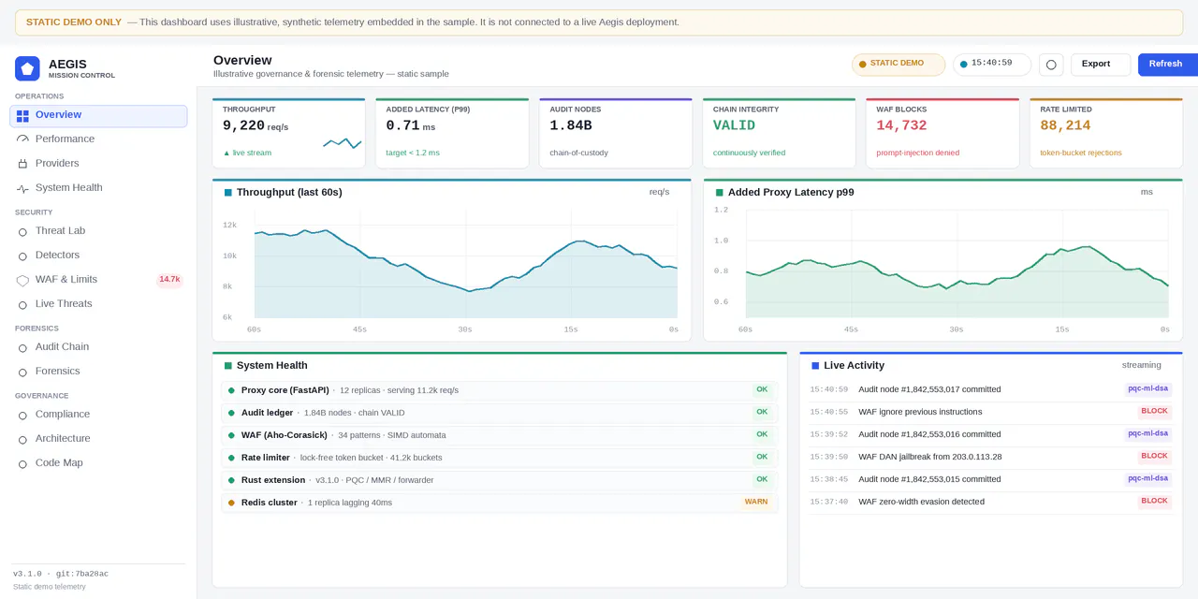1198x599 pixels.
Task: Open the Code Map page
Action: click(x=98, y=463)
